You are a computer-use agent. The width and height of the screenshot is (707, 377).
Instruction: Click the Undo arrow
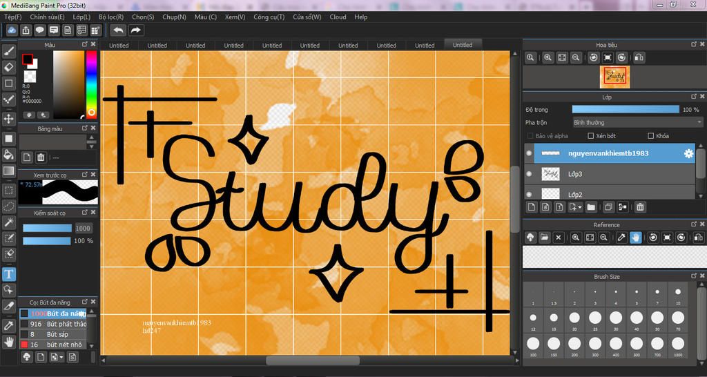pyautogui.click(x=119, y=30)
